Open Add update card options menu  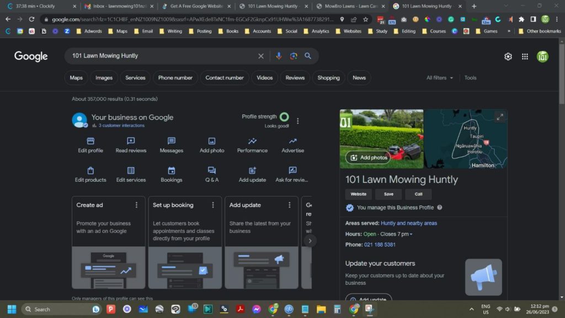(x=289, y=205)
